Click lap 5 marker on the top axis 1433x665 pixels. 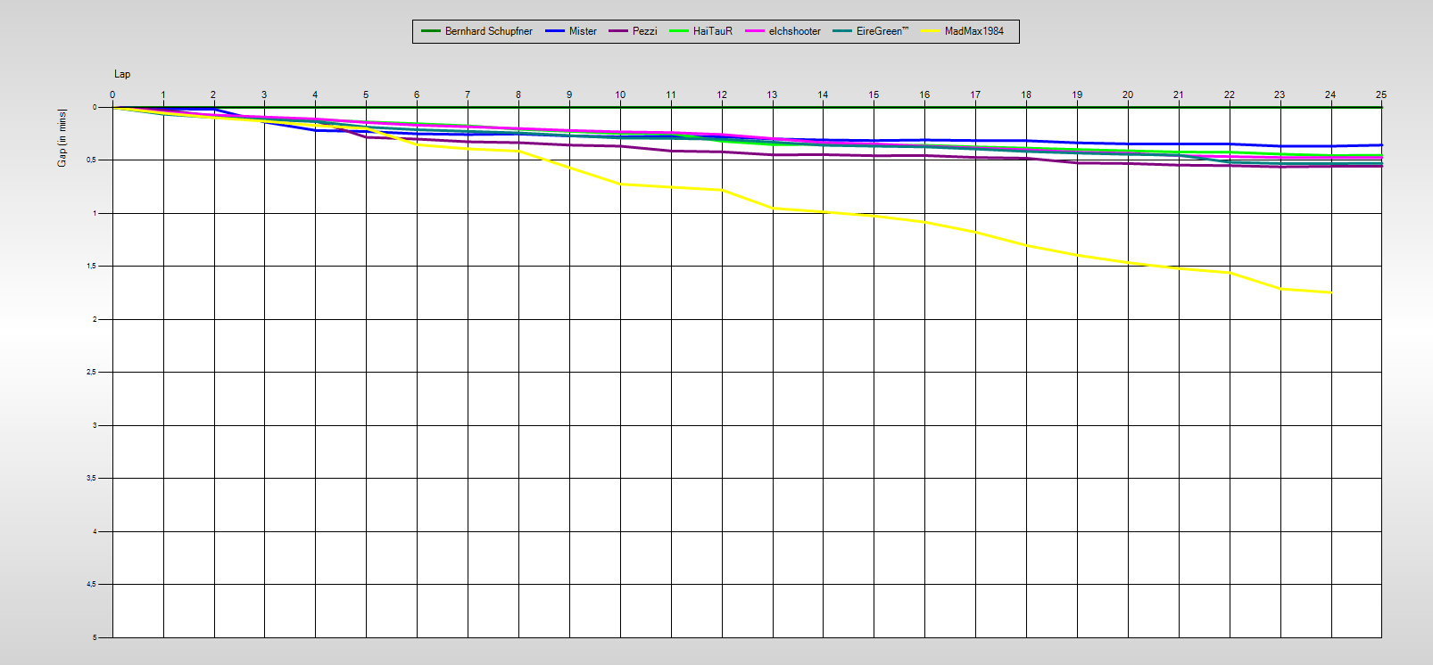point(366,94)
